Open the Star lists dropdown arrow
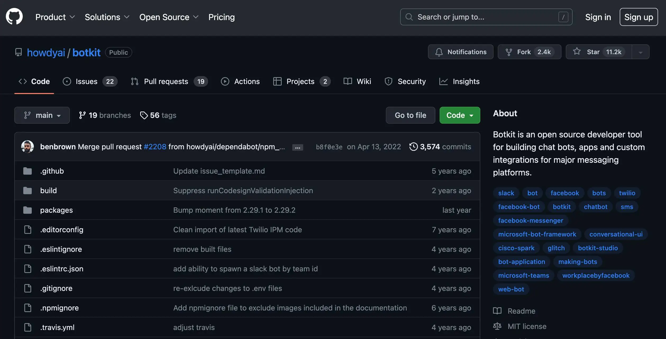Viewport: 666px width, 339px height. (x=641, y=52)
